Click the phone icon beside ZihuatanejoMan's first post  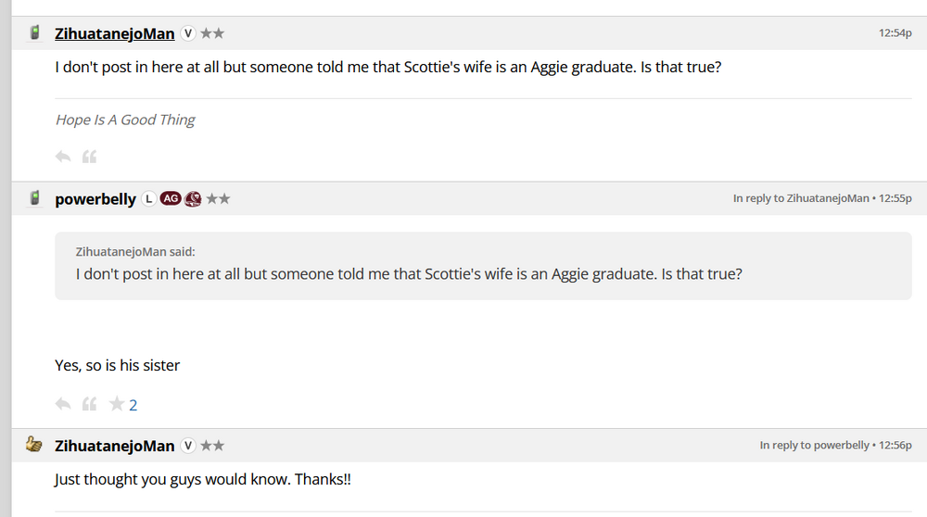click(x=35, y=33)
